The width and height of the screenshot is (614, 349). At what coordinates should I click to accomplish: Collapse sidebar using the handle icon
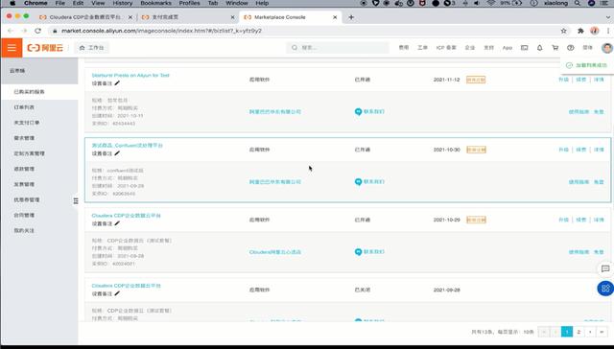[x=76, y=200]
